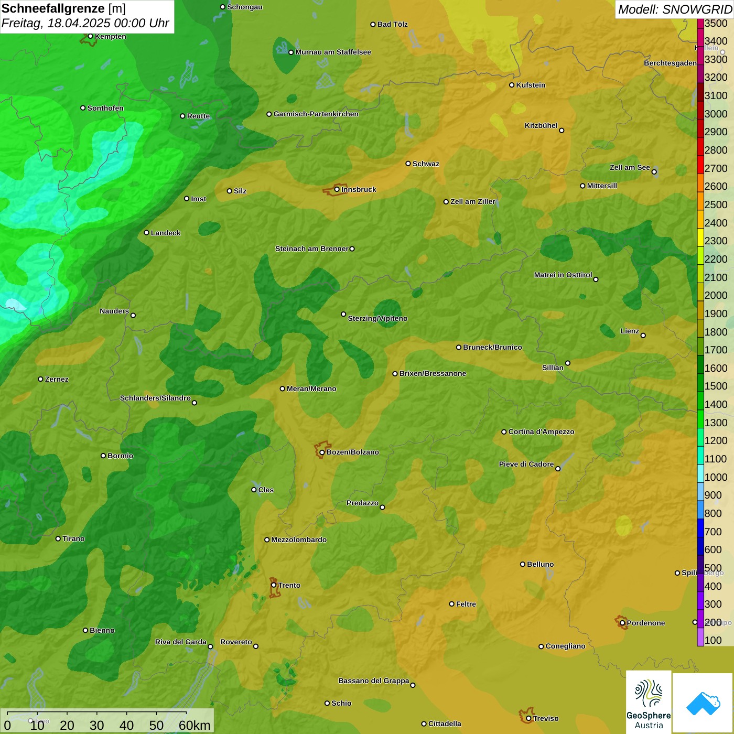Click the Steinach am Brenner label
734x734 pixels.
click(x=312, y=249)
